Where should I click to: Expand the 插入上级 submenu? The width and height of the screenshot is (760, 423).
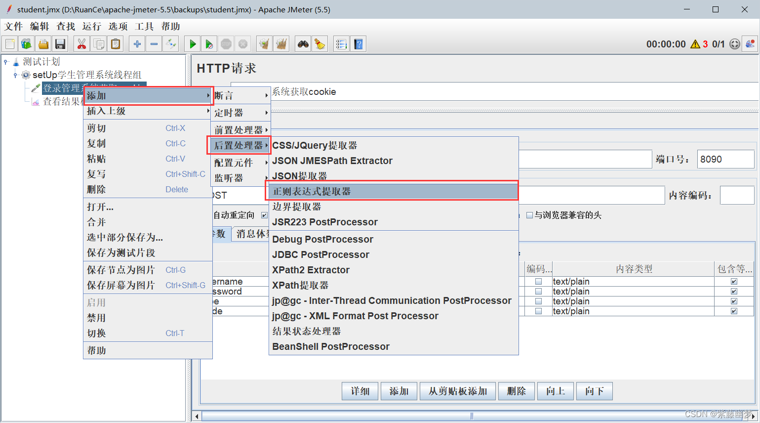[x=148, y=111]
